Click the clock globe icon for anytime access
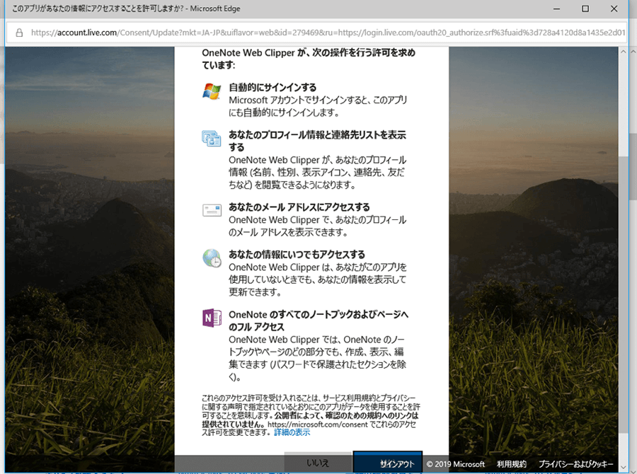 pyautogui.click(x=212, y=258)
